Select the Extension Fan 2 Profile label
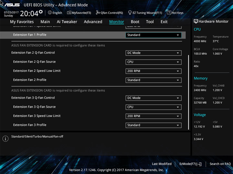Image resolution: width=233 pixels, height=174 pixels. 30,80
